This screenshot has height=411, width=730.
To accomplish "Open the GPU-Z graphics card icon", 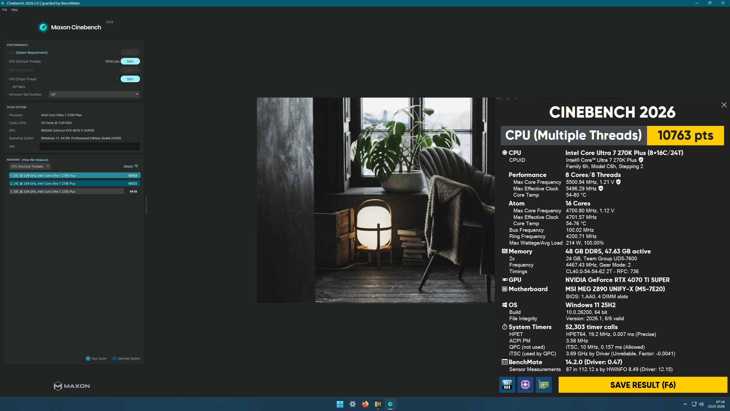I will tap(544, 385).
